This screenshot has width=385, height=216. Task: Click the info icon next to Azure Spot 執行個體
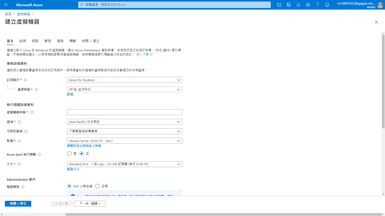(x=39, y=155)
